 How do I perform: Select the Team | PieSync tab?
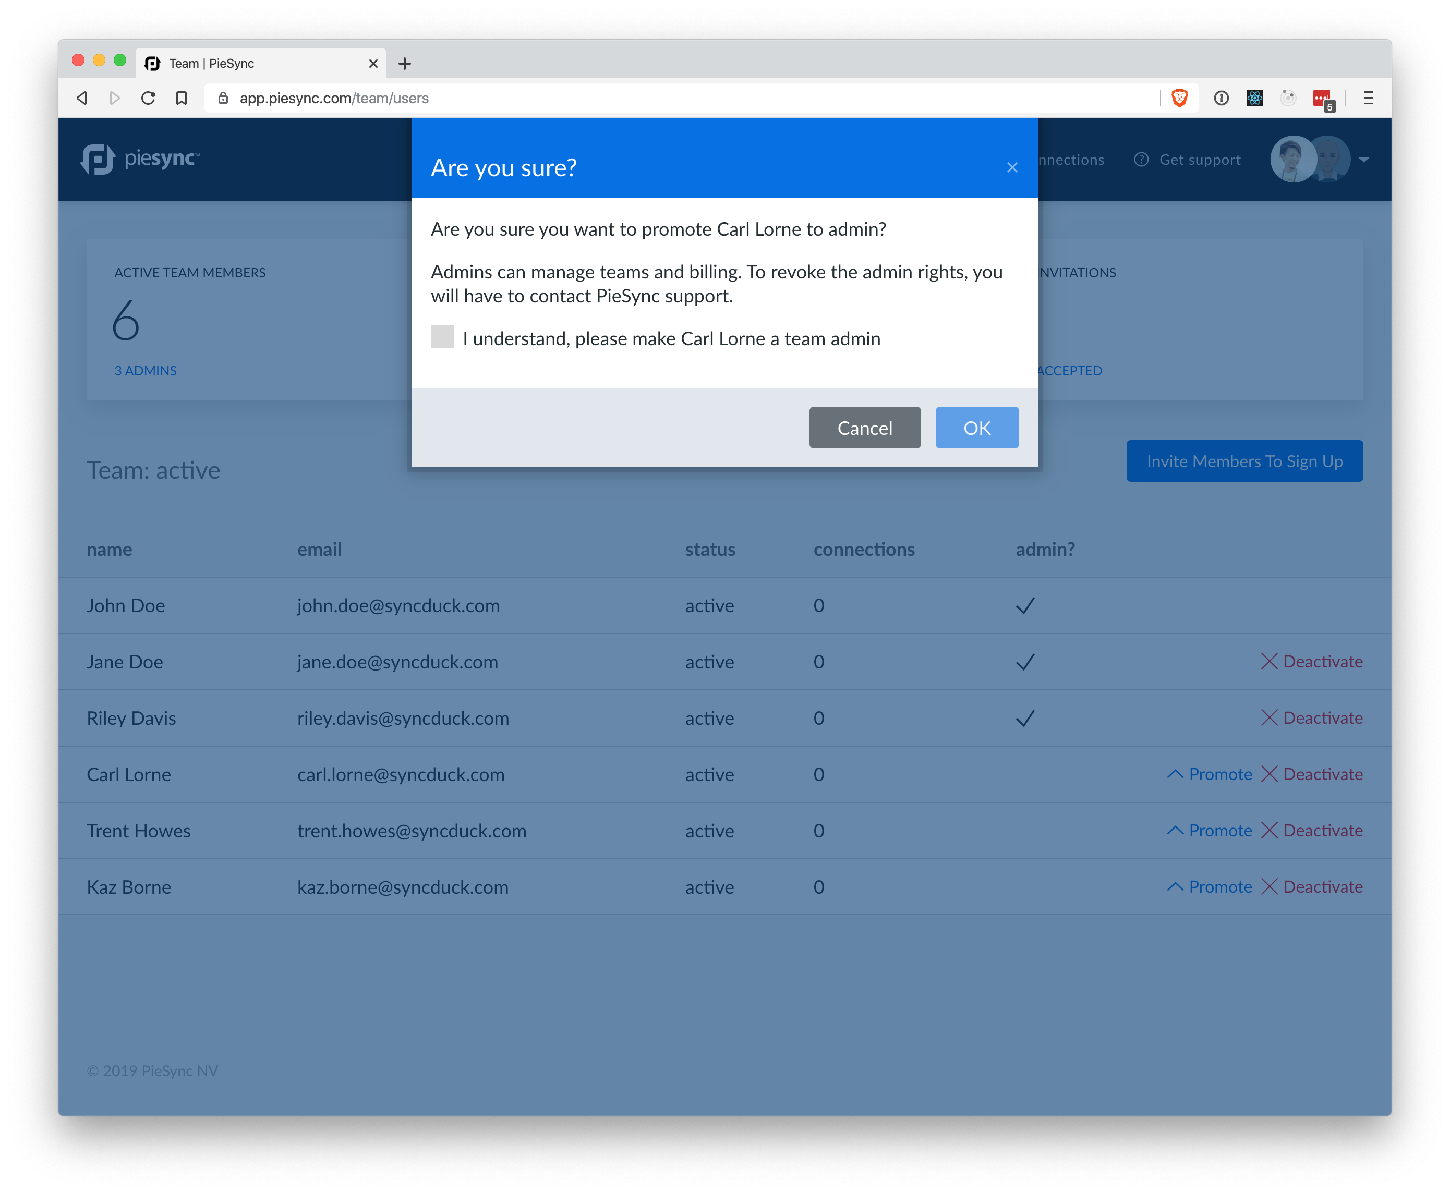261,64
